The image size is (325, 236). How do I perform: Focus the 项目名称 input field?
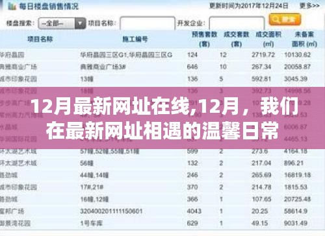click(x=148, y=23)
